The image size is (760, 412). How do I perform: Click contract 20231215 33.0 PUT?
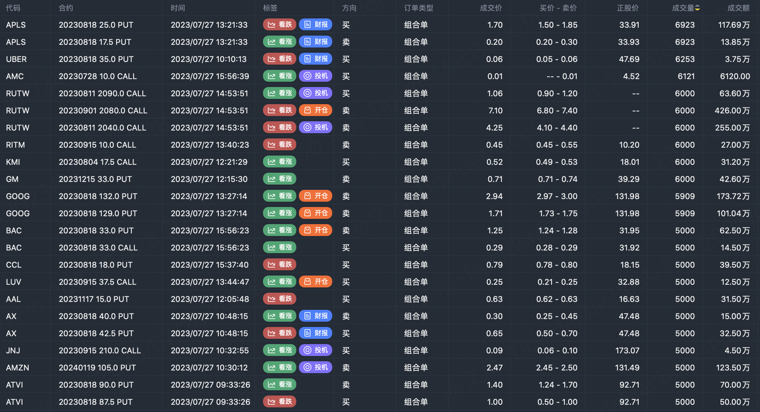point(95,179)
